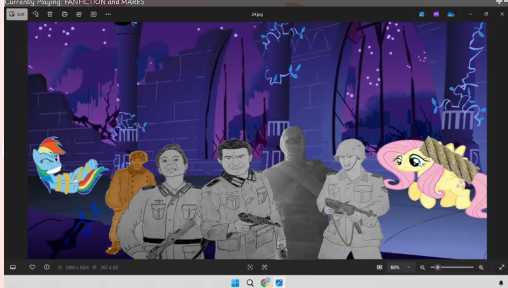
Task: Open the three-dots See more menu
Action: 108,14
